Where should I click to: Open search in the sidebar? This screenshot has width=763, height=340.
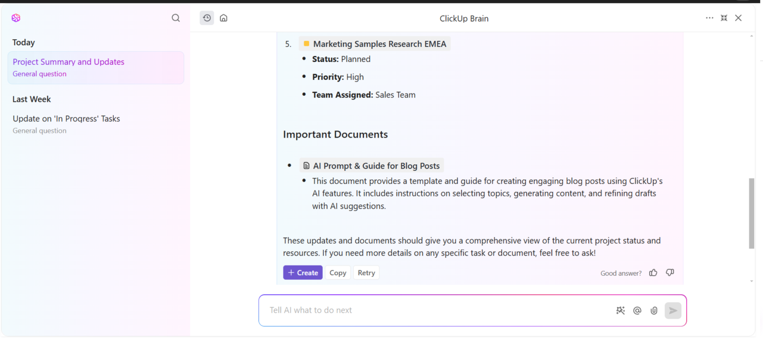point(175,18)
